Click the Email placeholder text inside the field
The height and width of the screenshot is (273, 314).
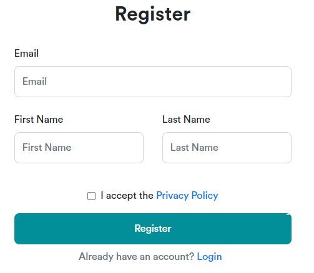[x=34, y=81]
